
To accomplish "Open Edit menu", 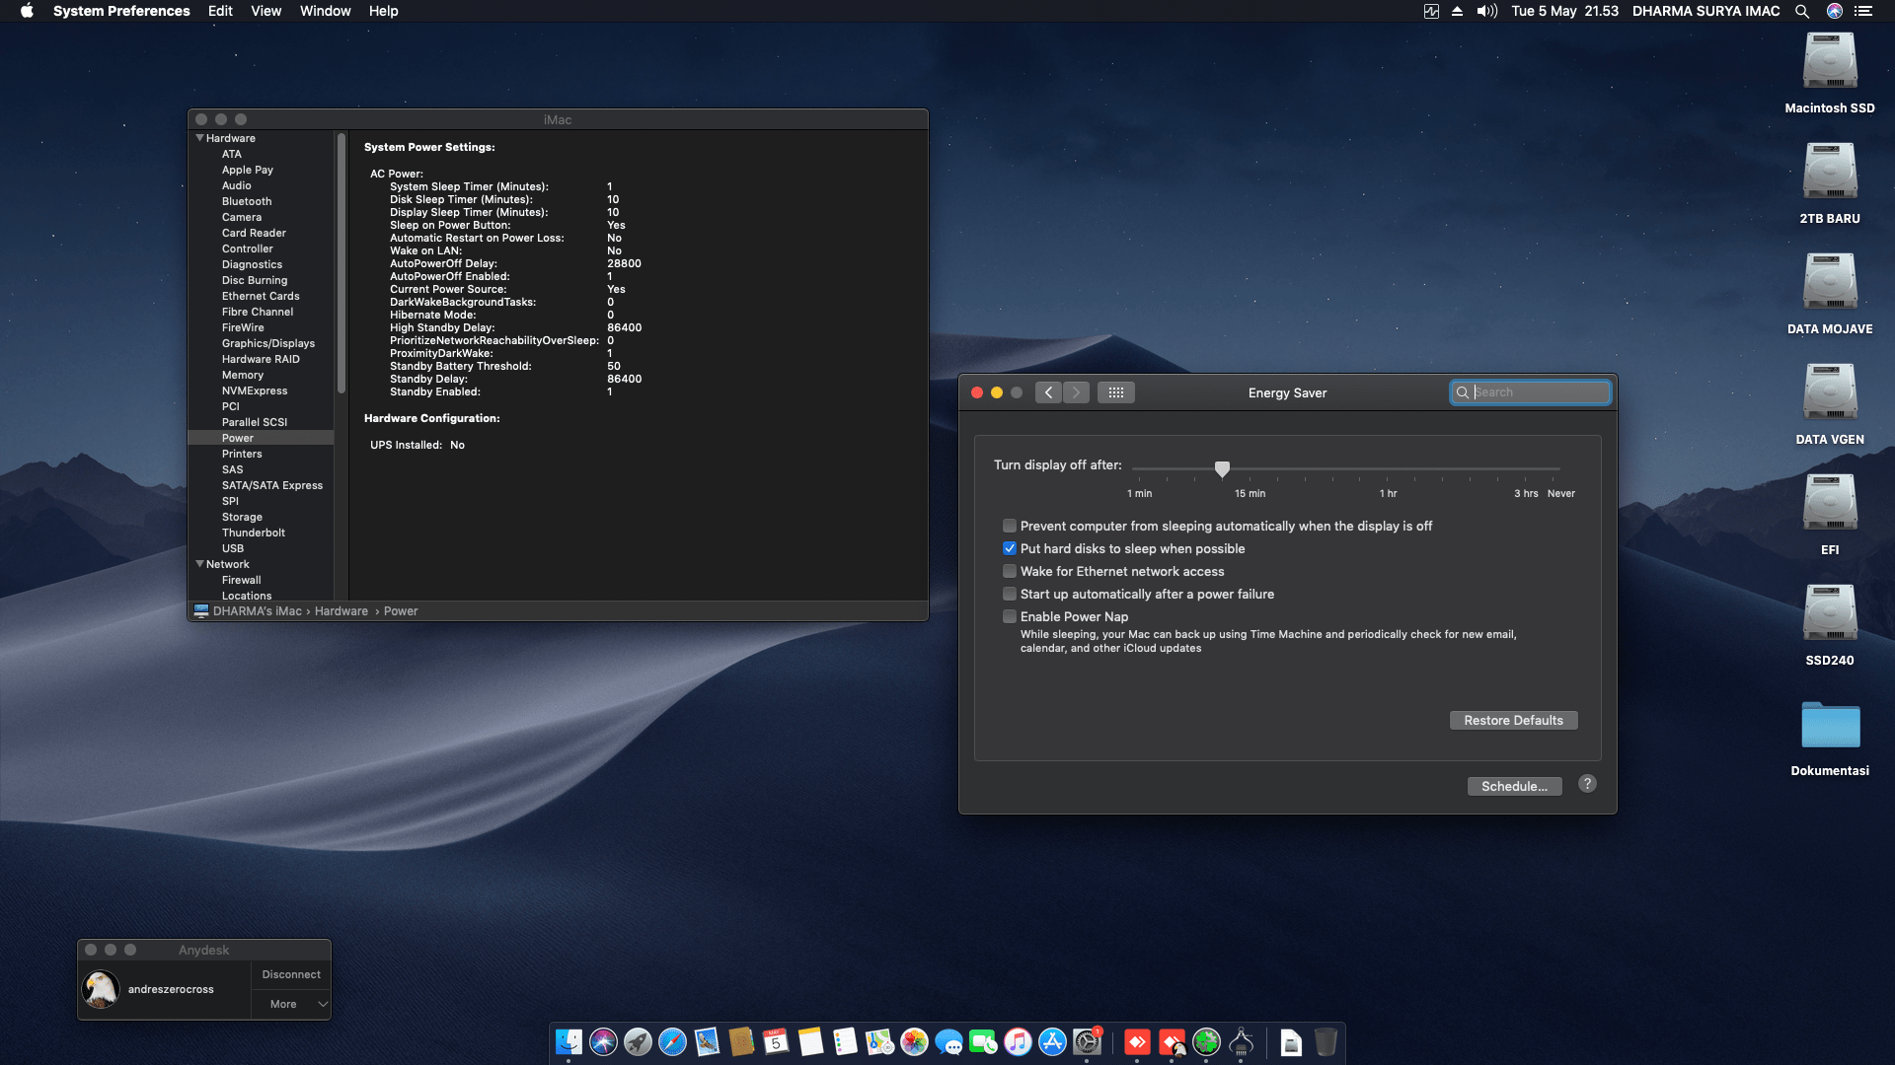I will tap(220, 11).
